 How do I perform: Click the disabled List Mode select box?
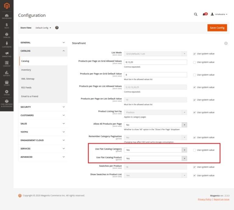[155, 54]
